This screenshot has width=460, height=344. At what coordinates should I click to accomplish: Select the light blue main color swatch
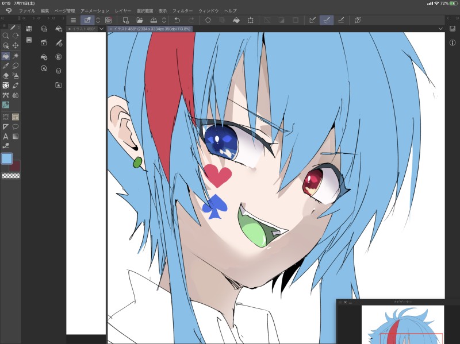coord(7,159)
